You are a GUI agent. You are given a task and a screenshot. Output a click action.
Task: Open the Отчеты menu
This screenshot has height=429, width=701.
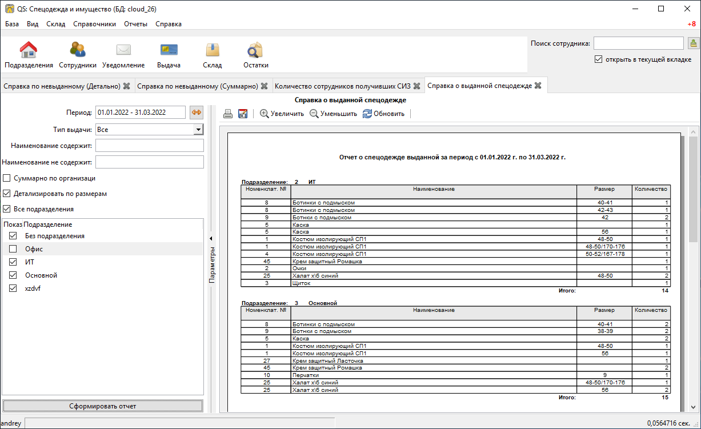click(x=135, y=24)
